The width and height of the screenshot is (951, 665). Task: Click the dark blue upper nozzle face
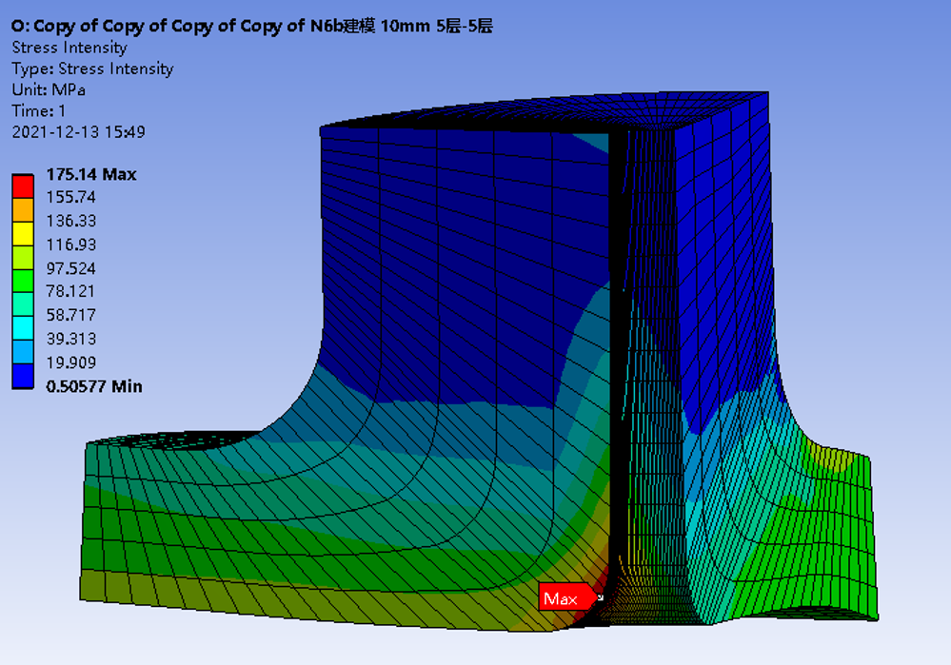point(457,247)
